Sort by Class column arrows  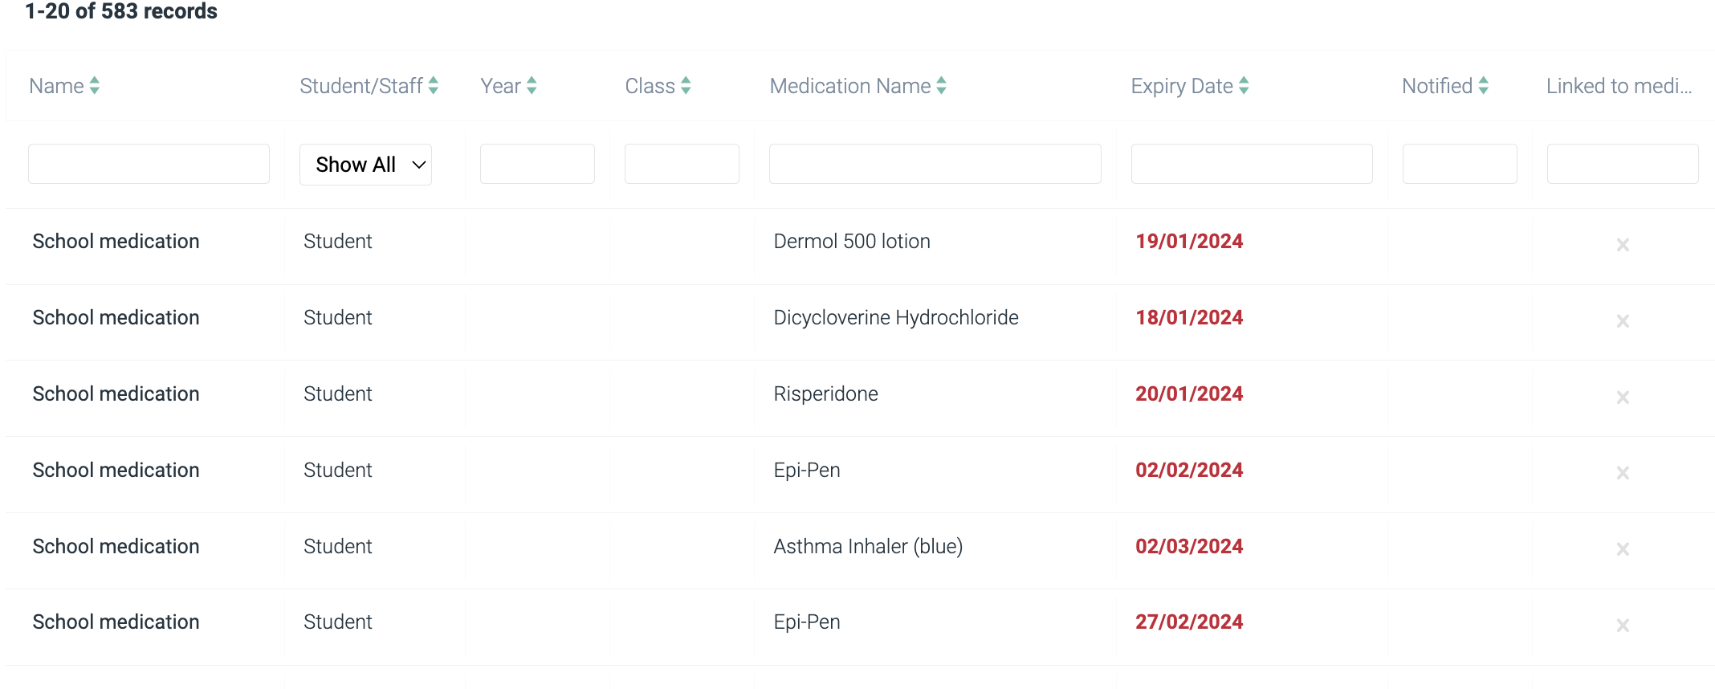click(x=686, y=86)
